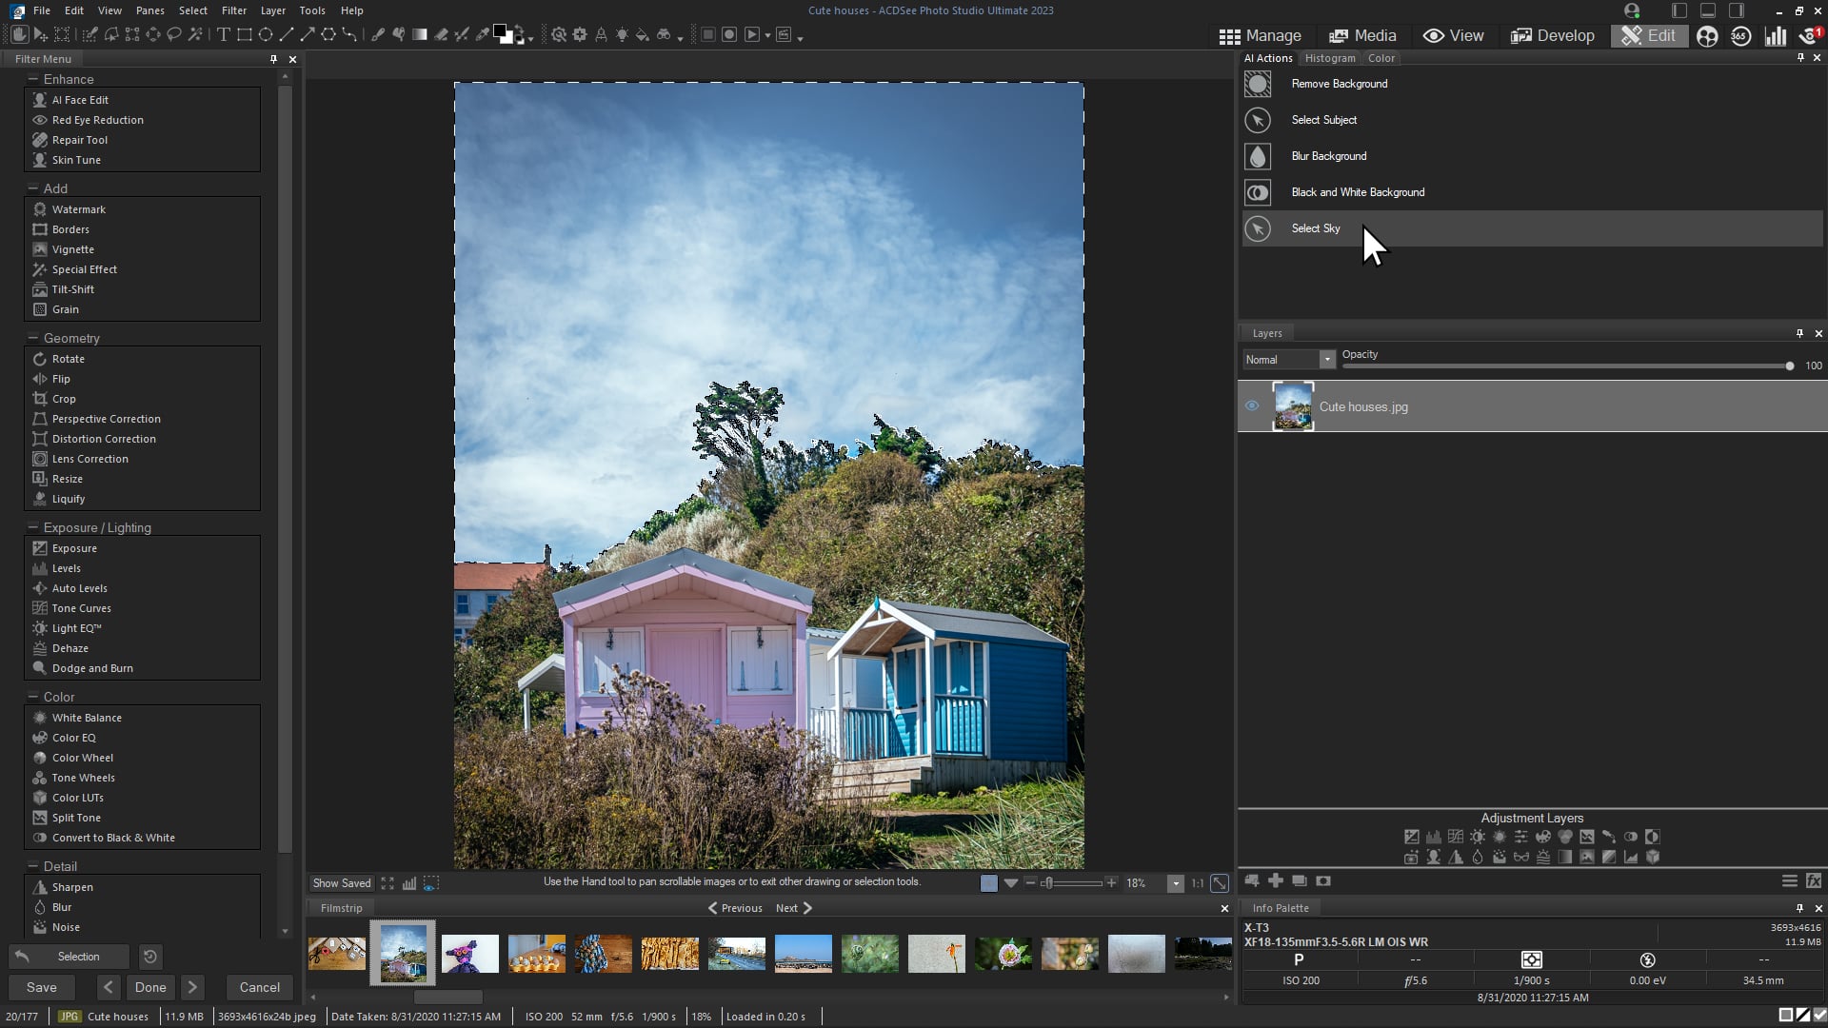This screenshot has width=1828, height=1028.
Task: Click the Done button
Action: (149, 987)
